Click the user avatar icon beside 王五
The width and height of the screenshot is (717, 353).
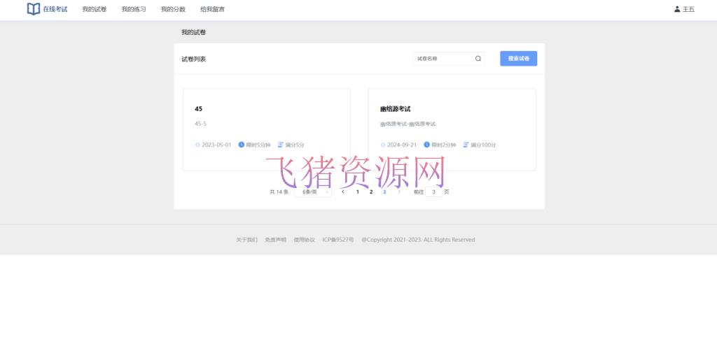coord(677,9)
